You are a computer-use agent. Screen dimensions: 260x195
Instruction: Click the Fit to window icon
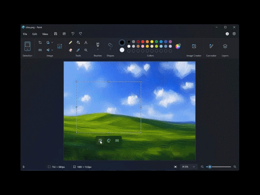(x=175, y=167)
